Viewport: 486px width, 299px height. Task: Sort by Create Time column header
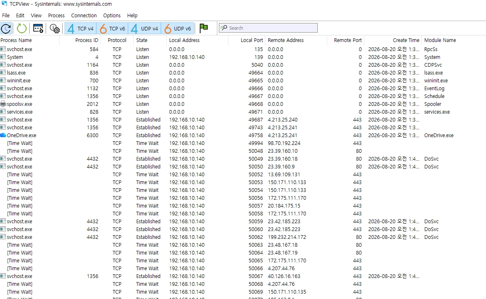click(393, 40)
